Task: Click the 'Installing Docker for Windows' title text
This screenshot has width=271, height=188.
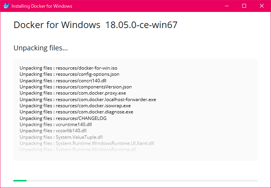Action: pos(42,6)
